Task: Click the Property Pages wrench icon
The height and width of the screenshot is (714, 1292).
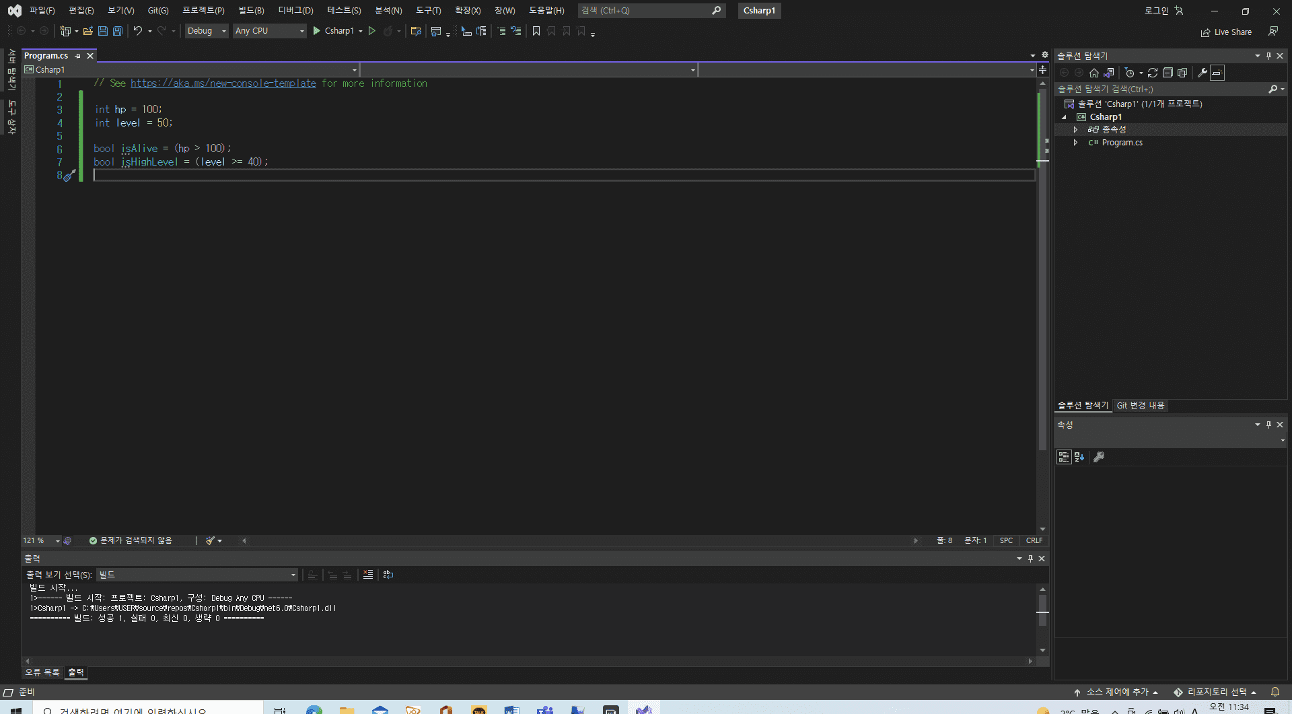Action: coord(1099,457)
